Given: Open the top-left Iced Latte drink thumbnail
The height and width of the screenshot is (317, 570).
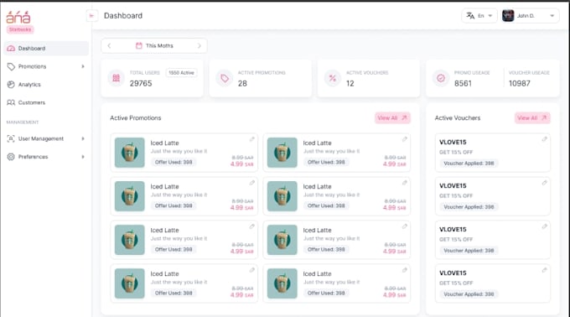Looking at the screenshot, I should pyautogui.click(x=129, y=153).
